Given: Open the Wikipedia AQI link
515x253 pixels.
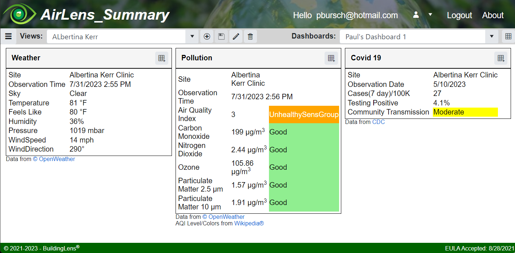Looking at the screenshot, I should (249, 223).
